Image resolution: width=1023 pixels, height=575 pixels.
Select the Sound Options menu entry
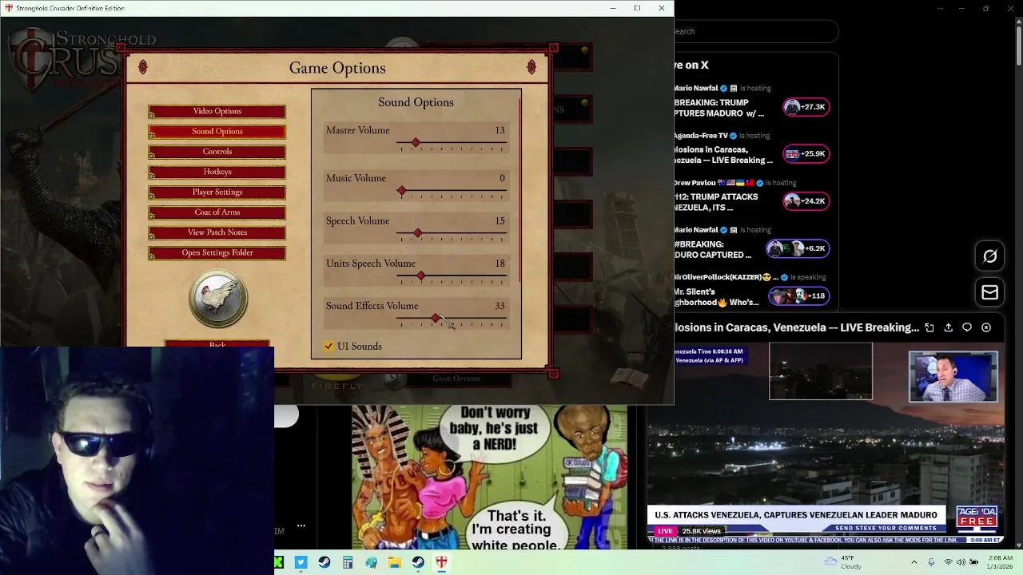(x=217, y=131)
